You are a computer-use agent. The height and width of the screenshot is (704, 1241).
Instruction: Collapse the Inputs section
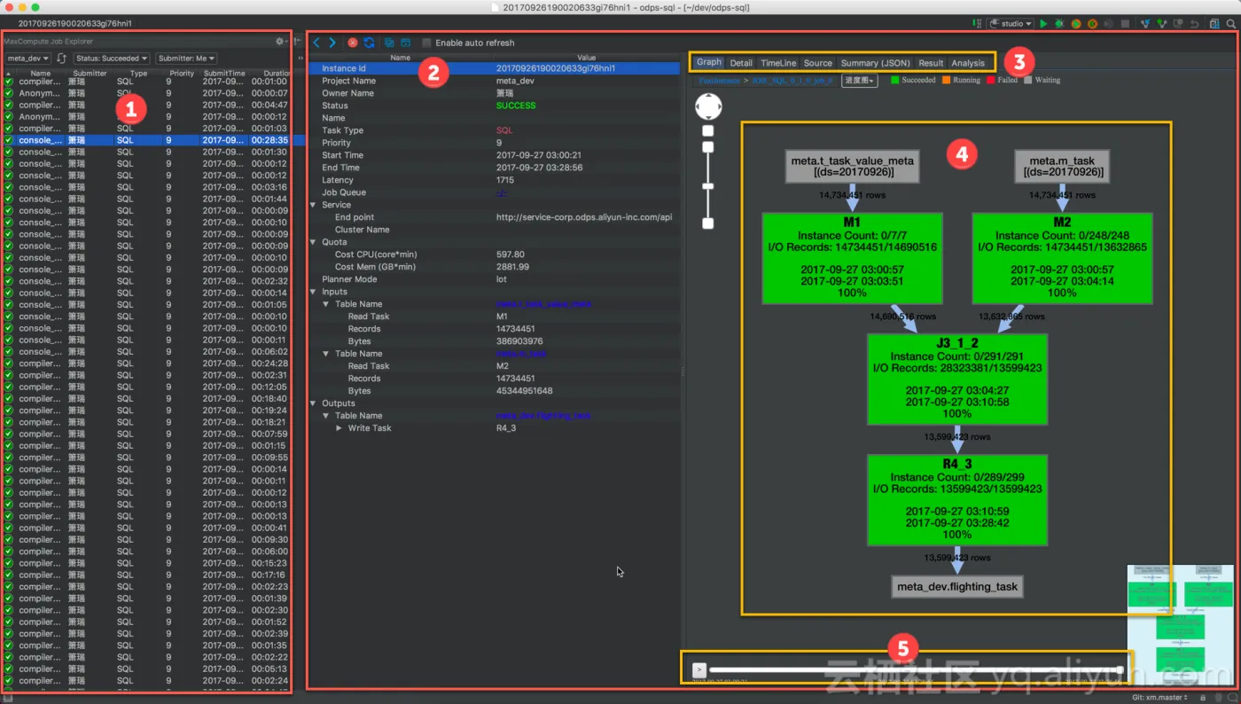[x=313, y=292]
